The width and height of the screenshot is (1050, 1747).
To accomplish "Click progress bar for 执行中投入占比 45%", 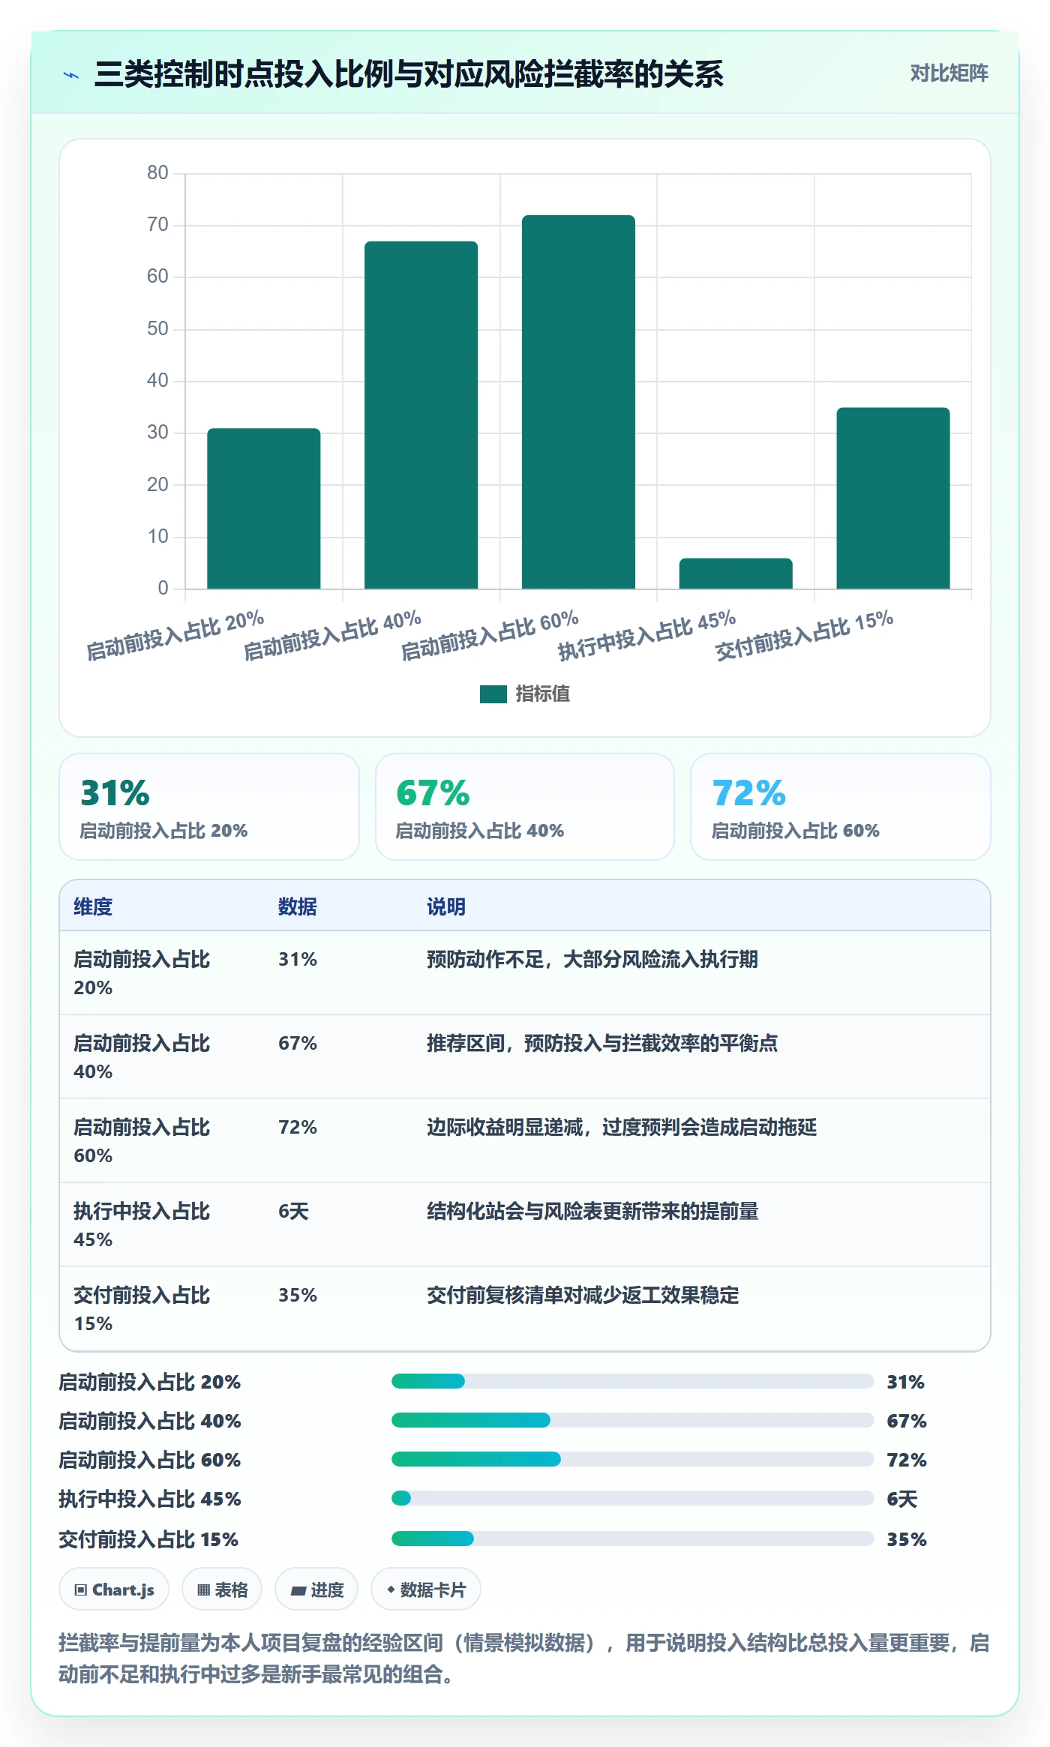I will tap(632, 1498).
